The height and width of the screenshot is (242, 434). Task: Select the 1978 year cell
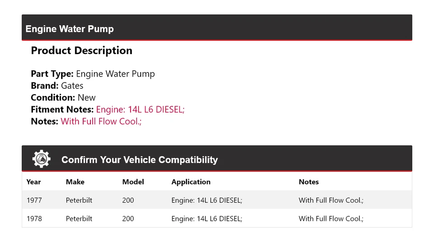34,219
